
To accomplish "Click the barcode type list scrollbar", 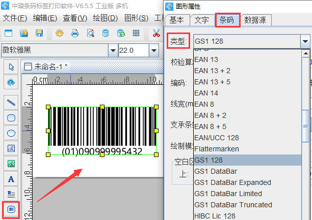I will click(x=305, y=121).
